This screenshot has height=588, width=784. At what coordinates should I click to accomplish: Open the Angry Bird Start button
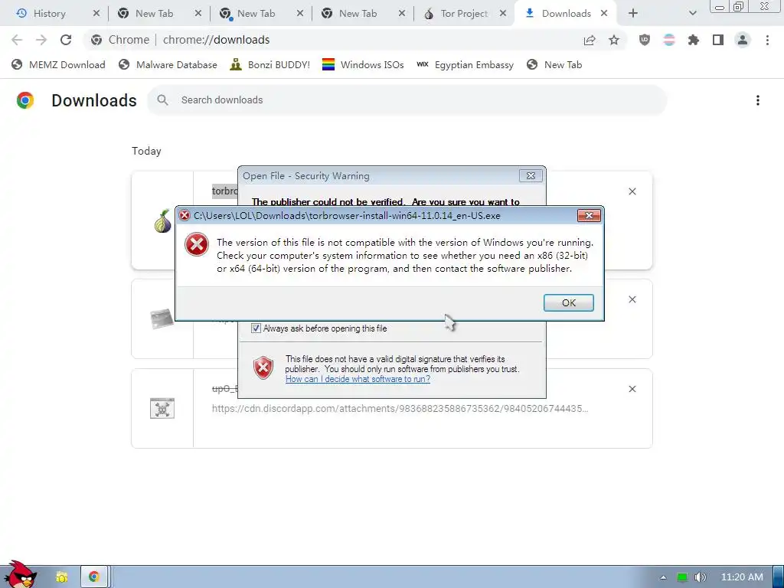pyautogui.click(x=19, y=575)
